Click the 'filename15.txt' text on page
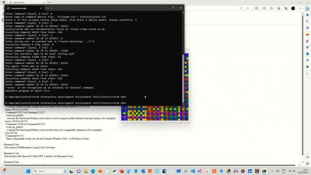The width and height of the screenshot is (311, 175). [11, 153]
